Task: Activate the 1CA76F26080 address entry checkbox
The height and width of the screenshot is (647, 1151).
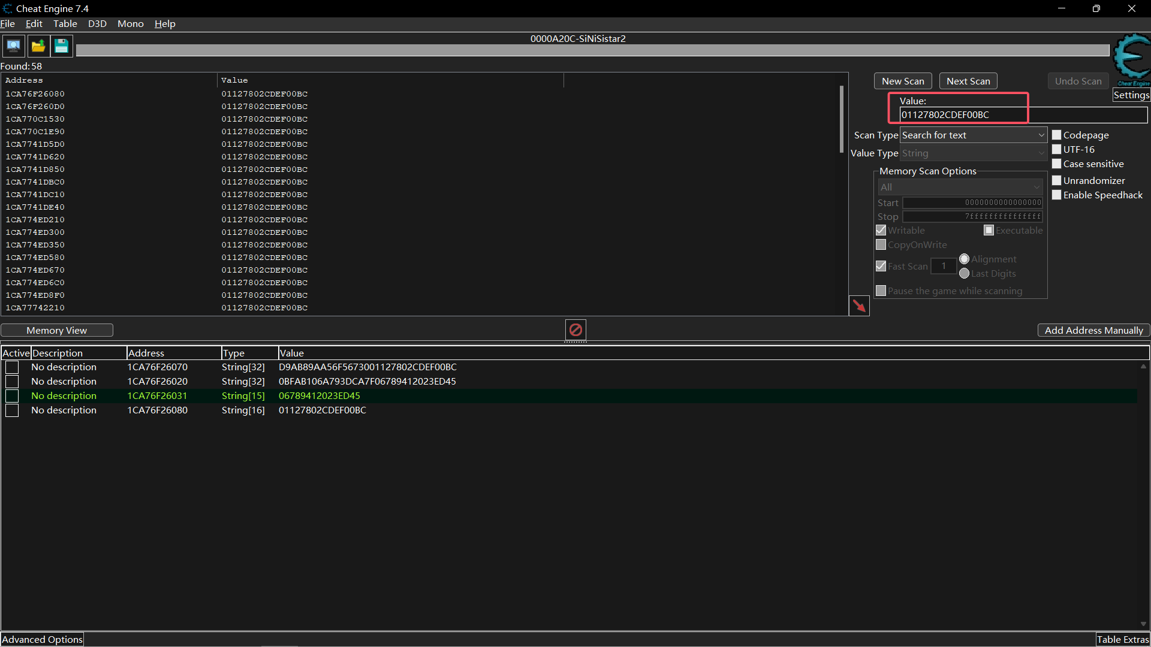Action: click(x=12, y=410)
